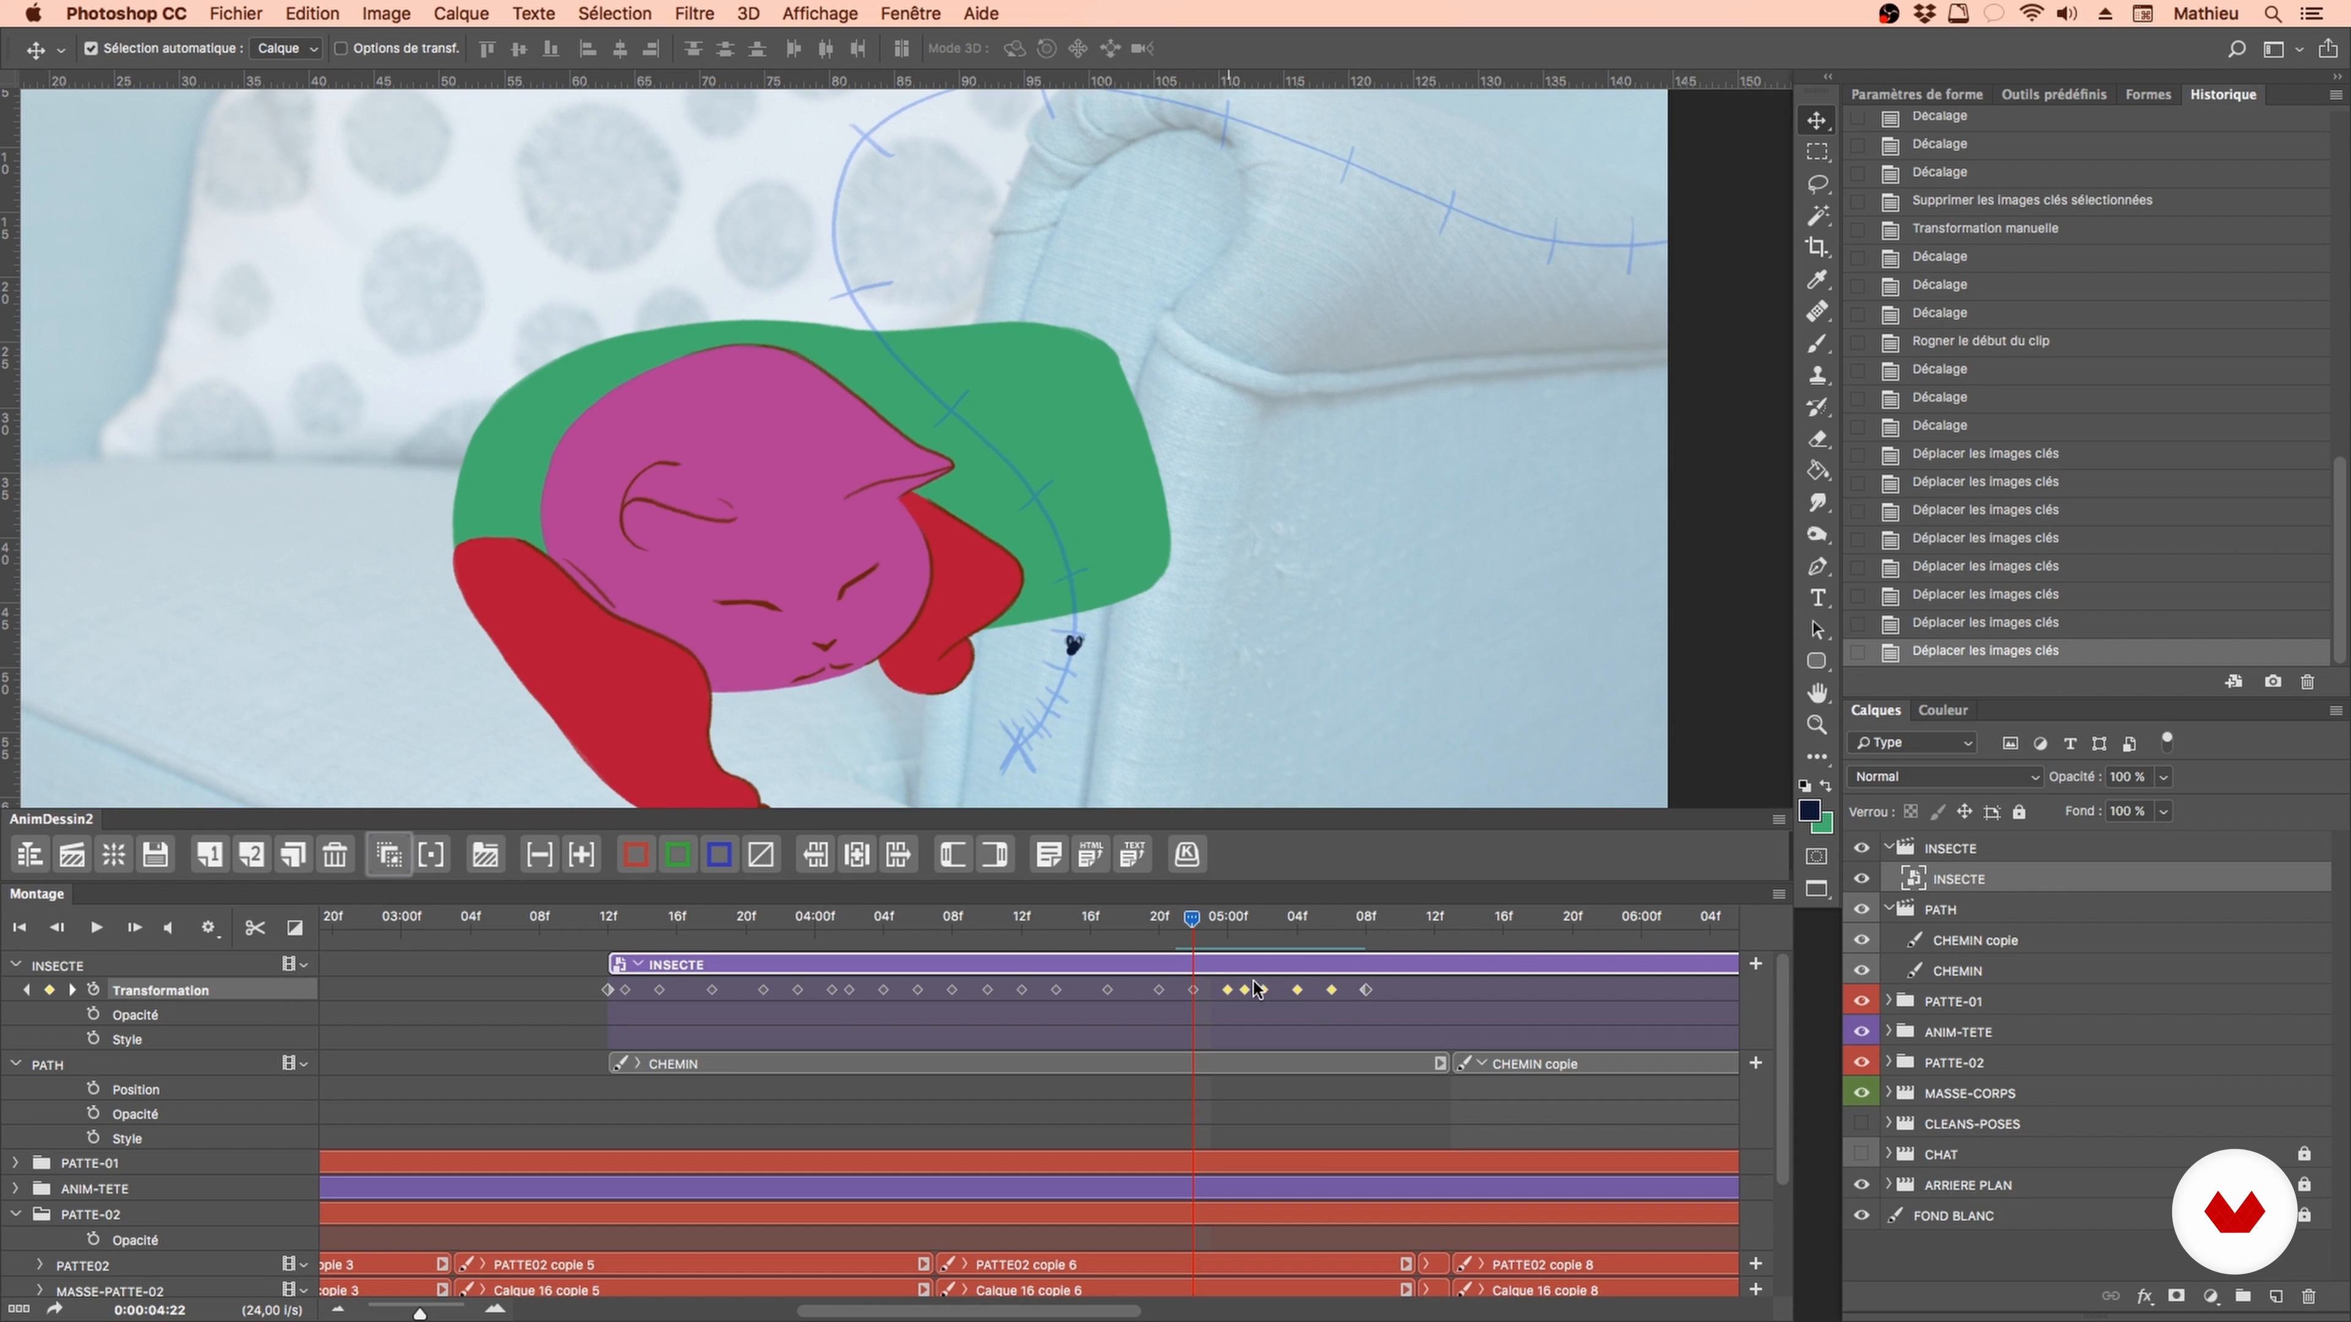Screen dimensions: 2351x1322
Task: Add layer style with fx icon
Action: [x=2145, y=1296]
